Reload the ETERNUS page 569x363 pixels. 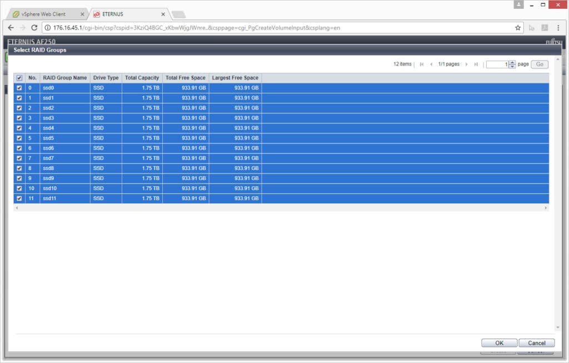tap(34, 28)
